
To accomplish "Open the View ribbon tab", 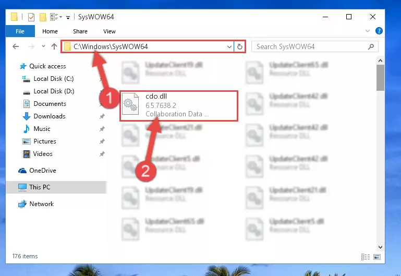I will 109,31.
